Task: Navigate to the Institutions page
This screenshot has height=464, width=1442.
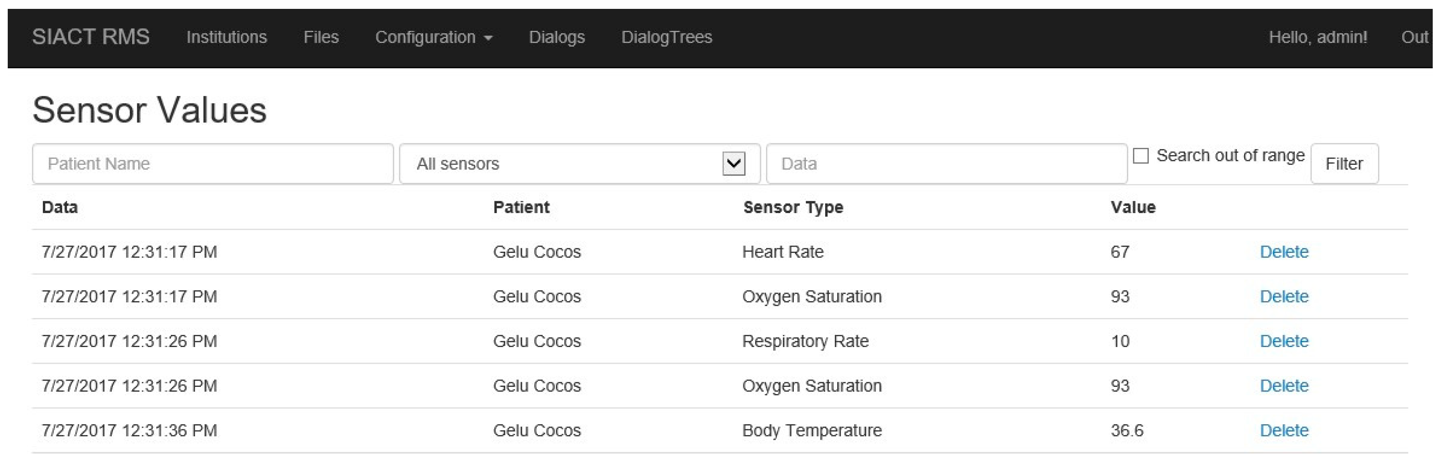Action: (227, 37)
